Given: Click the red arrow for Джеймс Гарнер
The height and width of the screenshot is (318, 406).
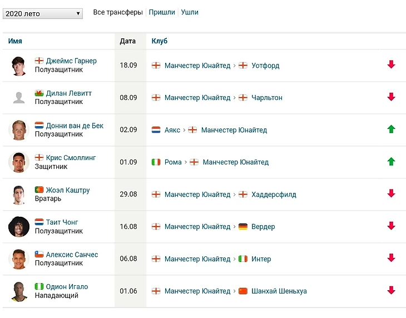Looking at the screenshot, I should [x=391, y=65].
